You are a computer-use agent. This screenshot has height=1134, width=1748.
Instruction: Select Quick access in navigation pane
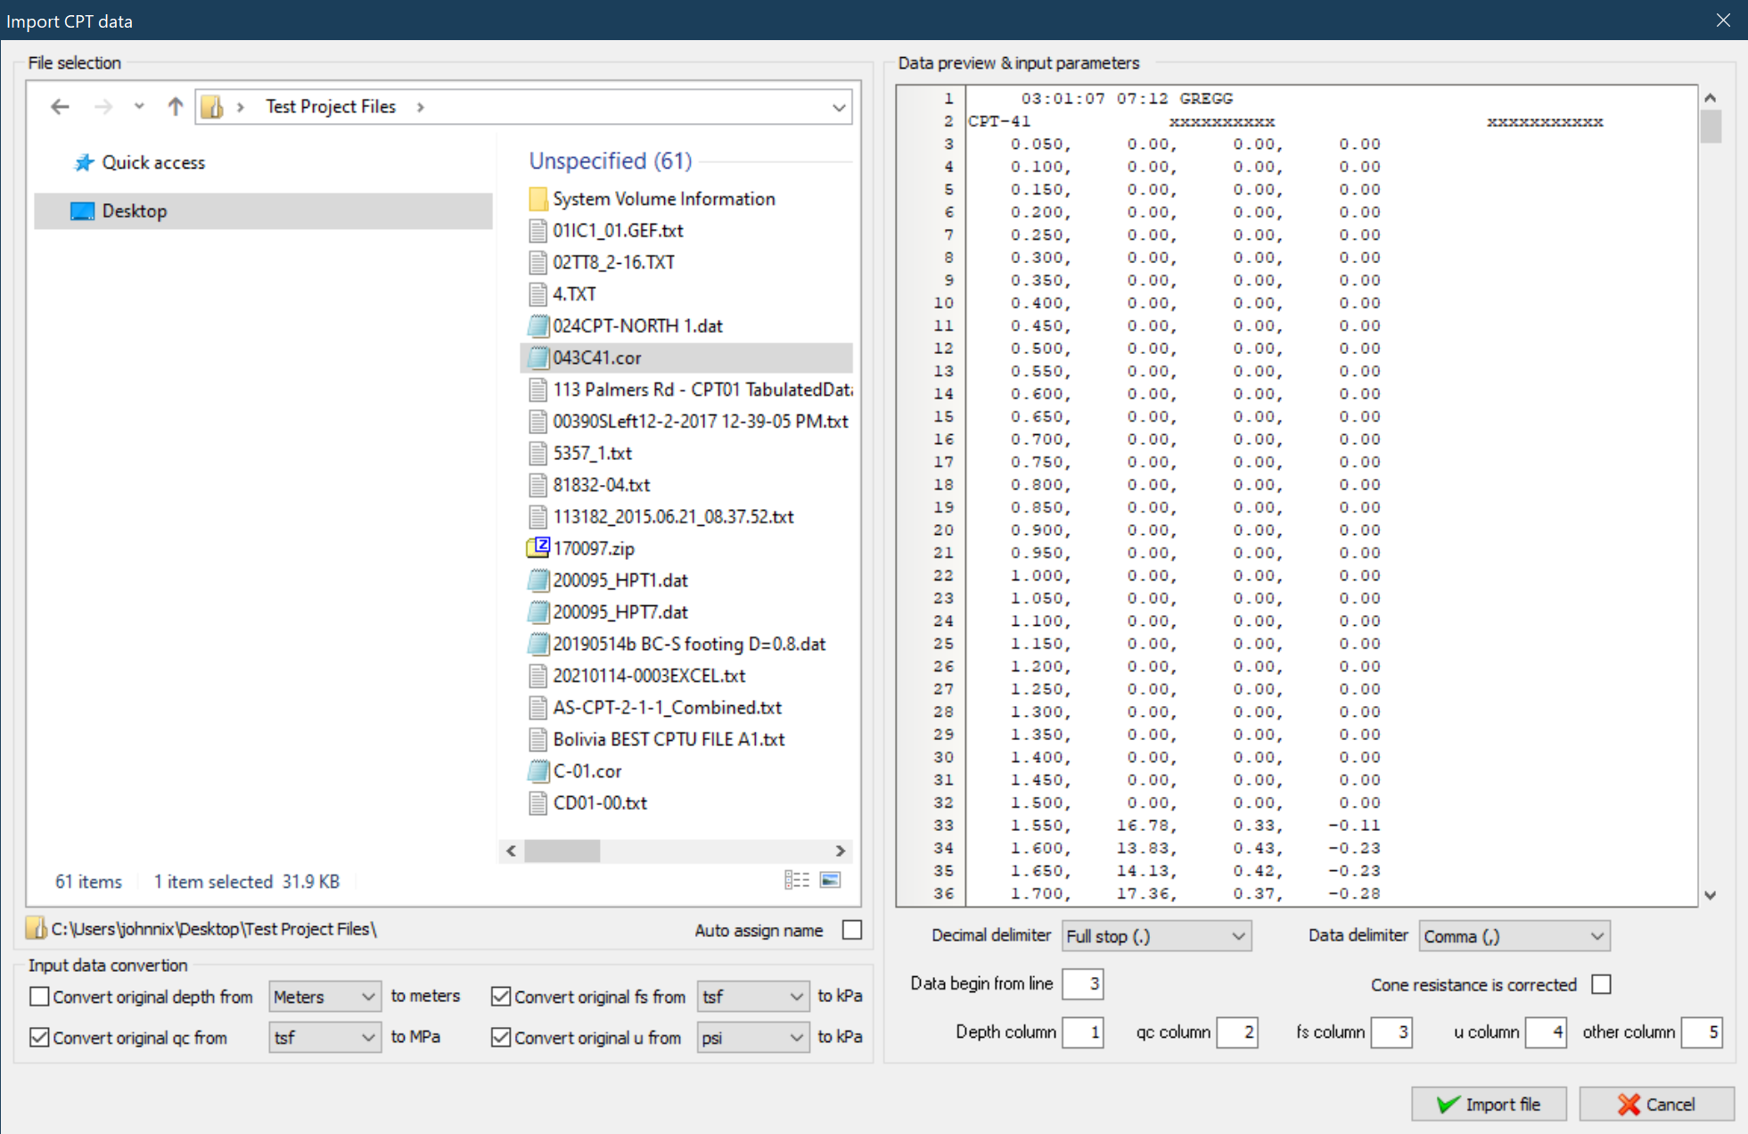point(153,162)
